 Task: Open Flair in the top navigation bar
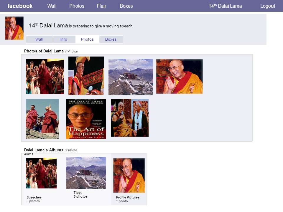[101, 6]
